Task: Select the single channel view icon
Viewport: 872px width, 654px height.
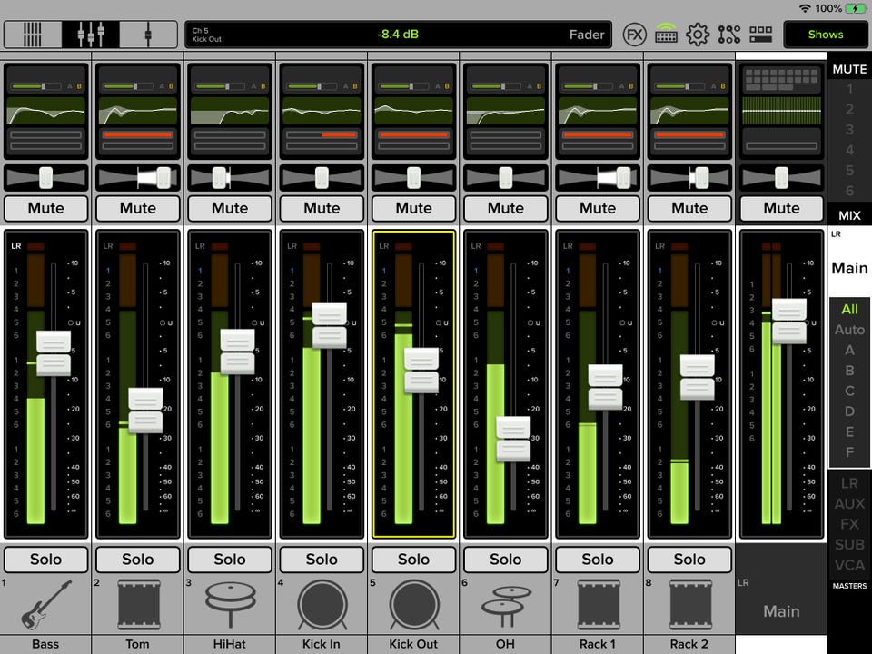Action: tap(148, 35)
